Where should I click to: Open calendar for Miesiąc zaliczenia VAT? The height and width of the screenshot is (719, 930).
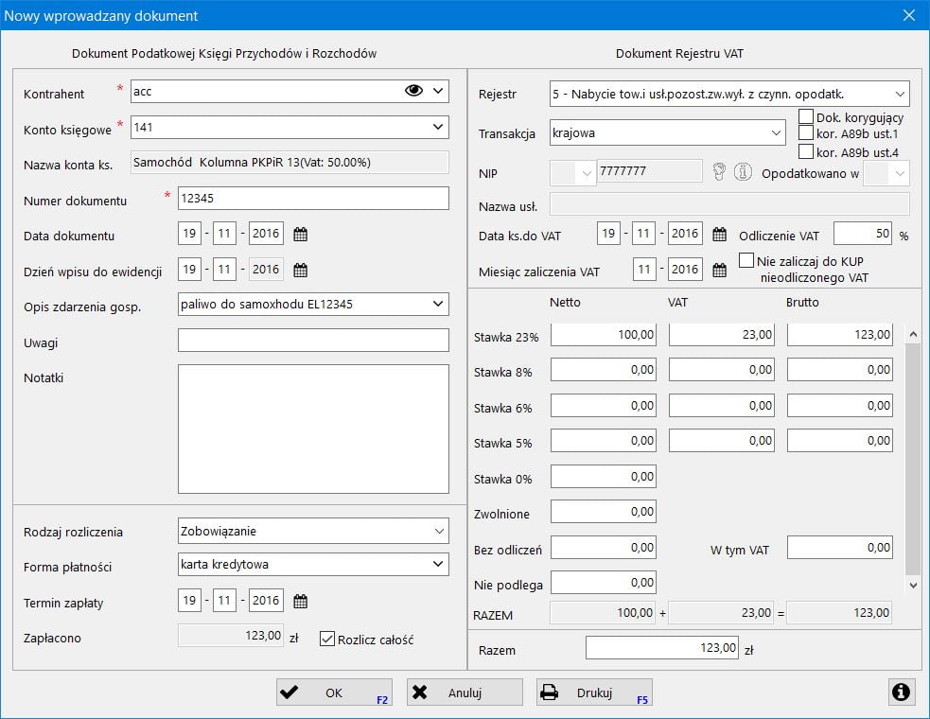(x=719, y=271)
